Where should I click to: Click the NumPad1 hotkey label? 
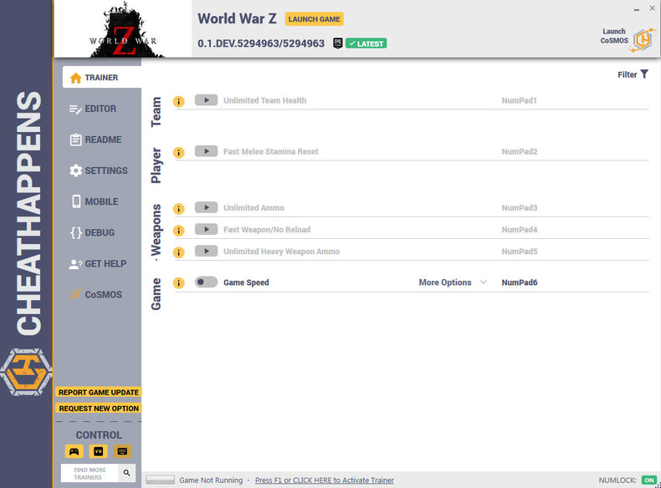pos(519,100)
